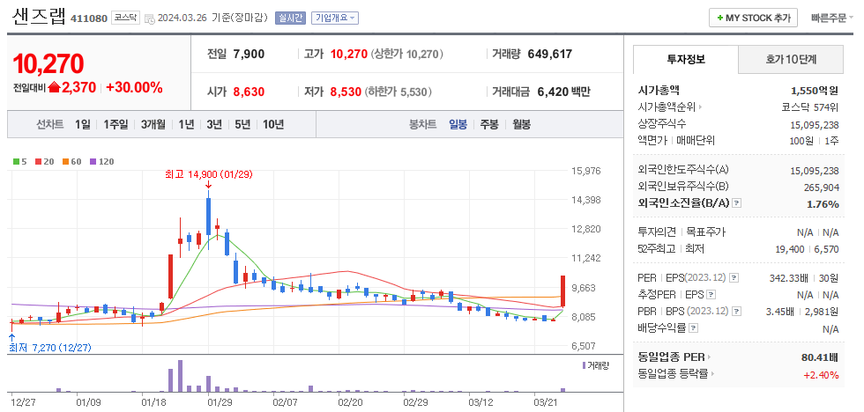Viewport: 864px width, 412px height.
Task: Click the 상한가 10,270 text
Action: (x=407, y=54)
